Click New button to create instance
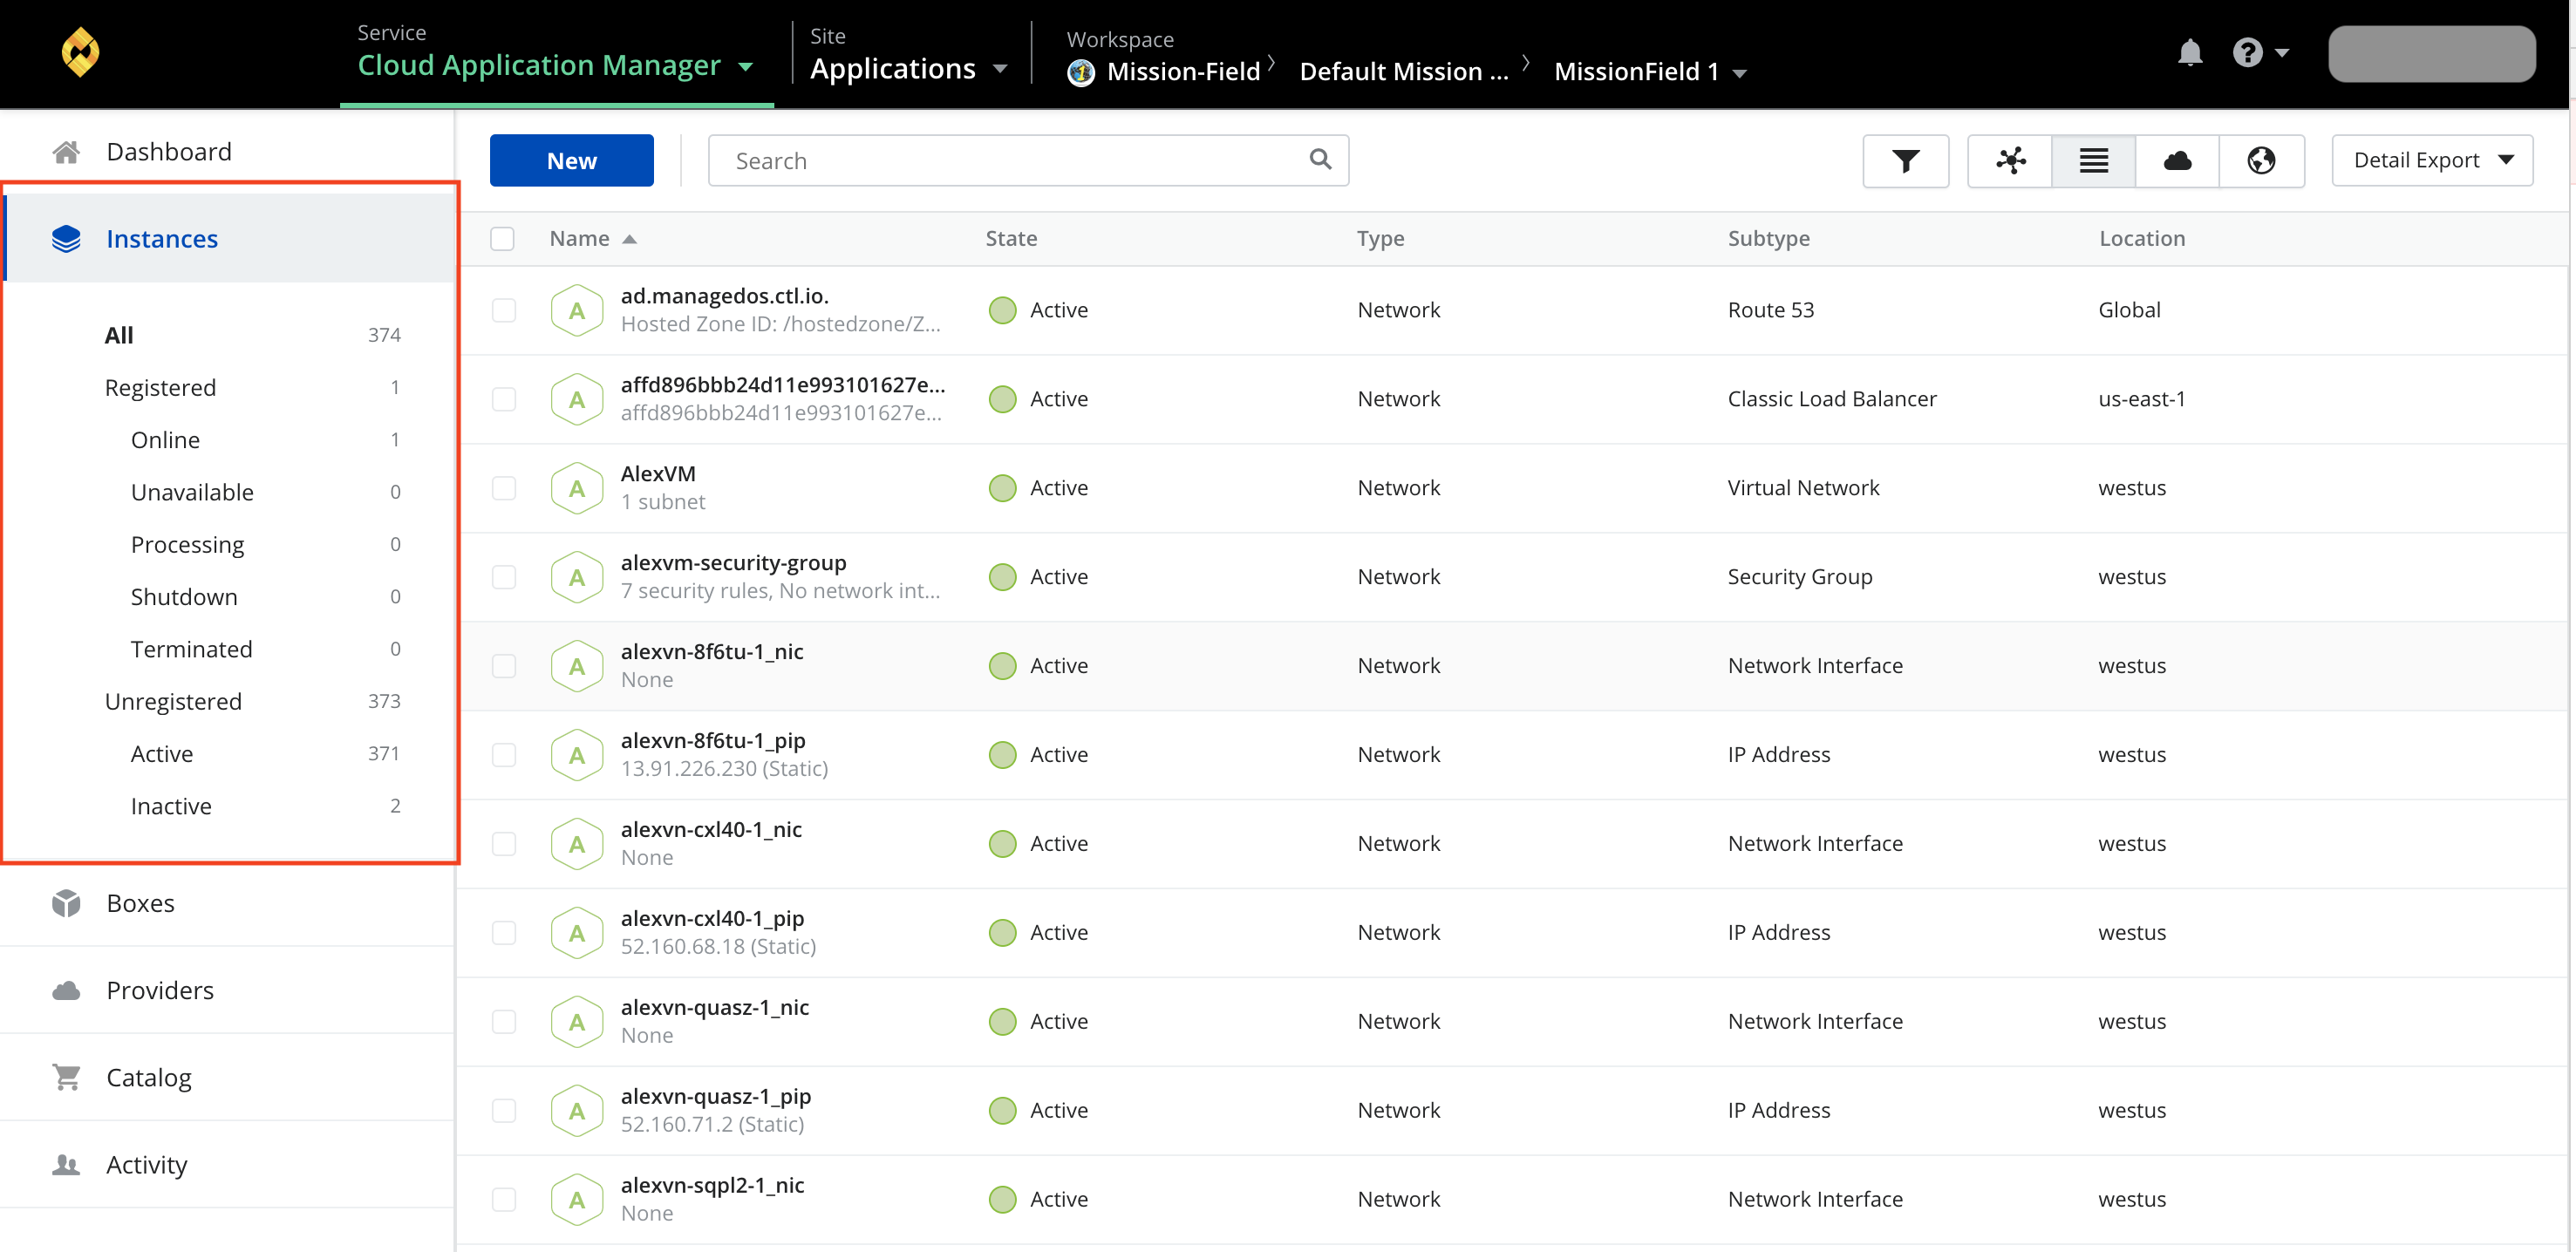The image size is (2576, 1252). (x=573, y=160)
